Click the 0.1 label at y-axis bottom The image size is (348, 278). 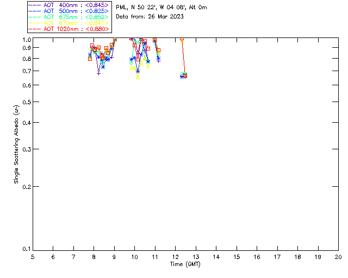tap(27, 249)
